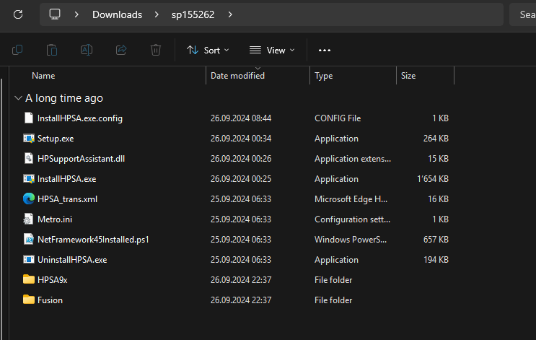Go to Downloads in breadcrumb path
The image size is (536, 340).
(118, 14)
